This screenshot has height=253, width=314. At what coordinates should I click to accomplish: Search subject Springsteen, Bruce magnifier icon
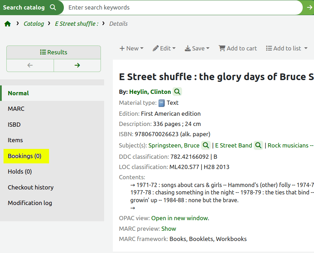(x=206, y=145)
